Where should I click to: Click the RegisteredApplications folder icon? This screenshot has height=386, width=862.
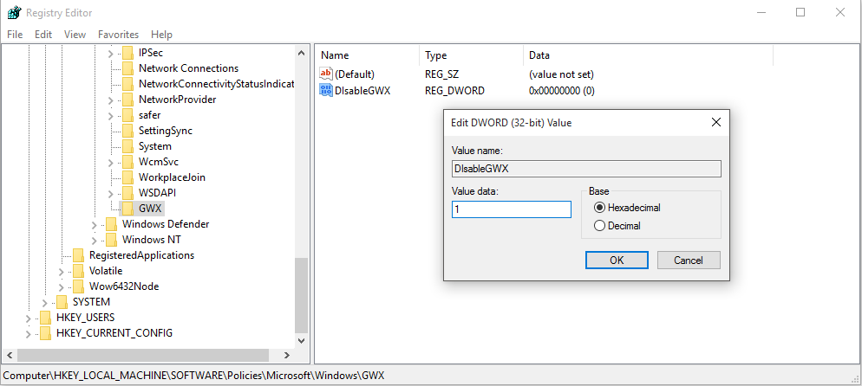78,255
